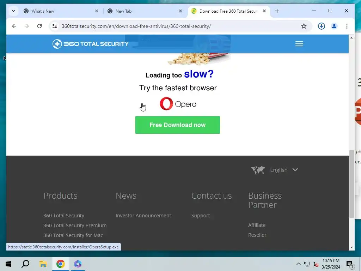Image resolution: width=361 pixels, height=271 pixels.
Task: Click the Free Download now button
Action: click(x=178, y=125)
